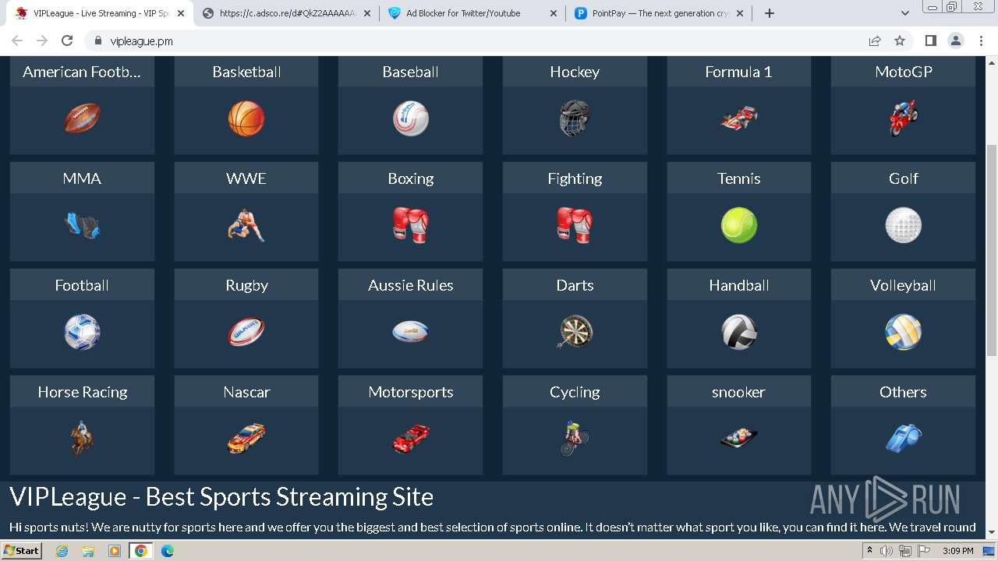
Task: Open File Explorer from taskbar
Action: 88,551
